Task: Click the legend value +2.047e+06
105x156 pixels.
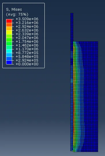Action: (27, 38)
